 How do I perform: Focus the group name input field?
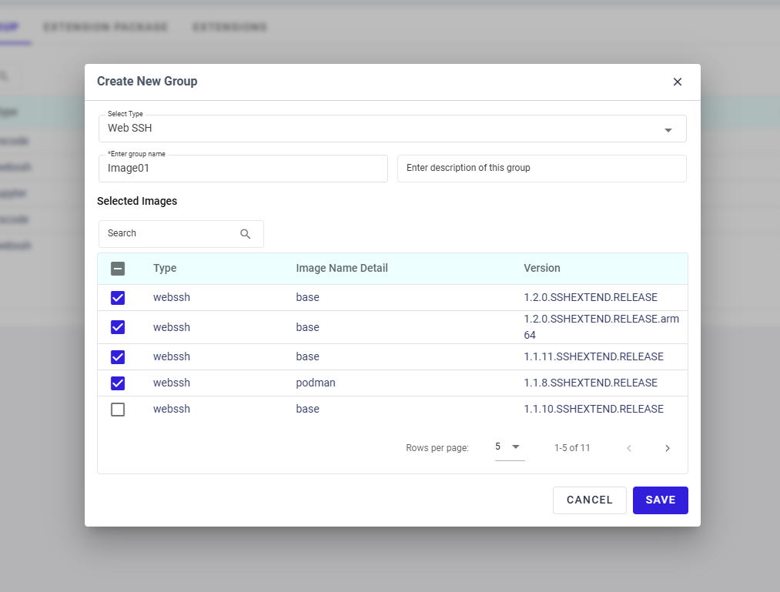[x=243, y=168]
